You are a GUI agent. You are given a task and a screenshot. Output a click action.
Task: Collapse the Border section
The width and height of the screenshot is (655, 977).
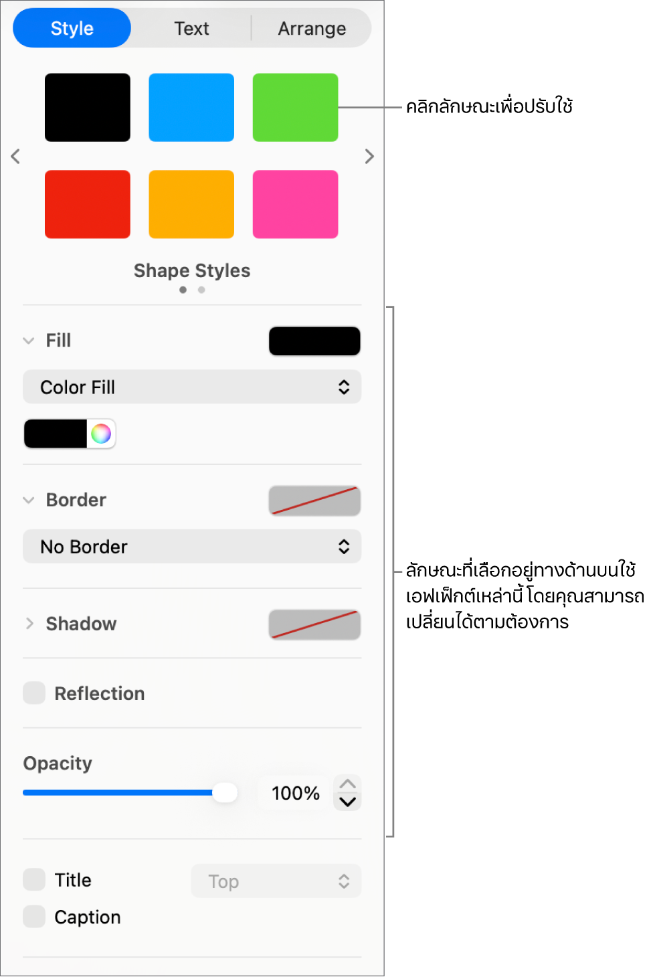pos(29,500)
